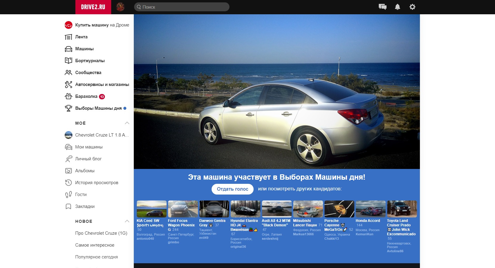
Task: Click the Drom red car icon
Action: [x=69, y=25]
